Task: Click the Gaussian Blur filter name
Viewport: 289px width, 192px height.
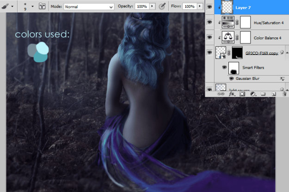Action: pyautogui.click(x=247, y=78)
